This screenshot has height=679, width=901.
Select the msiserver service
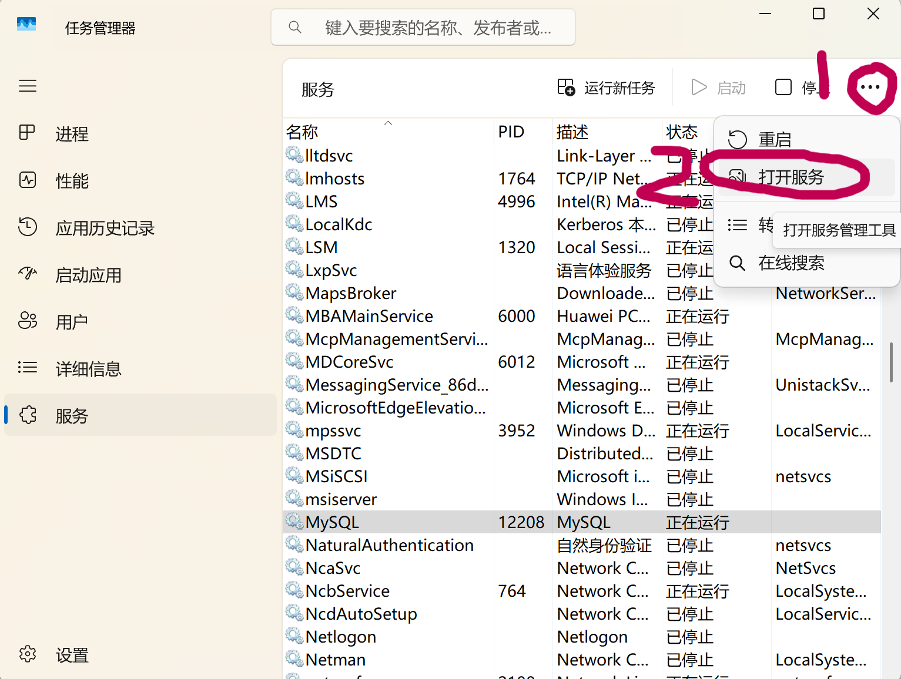582,499
